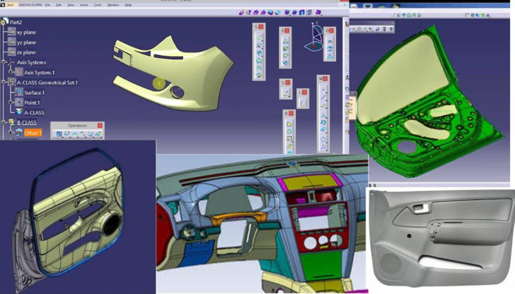Open the Insert menu
This screenshot has width=515, height=294.
click(x=84, y=5)
